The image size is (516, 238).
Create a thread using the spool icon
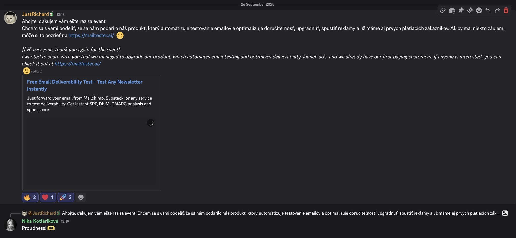pos(470,10)
